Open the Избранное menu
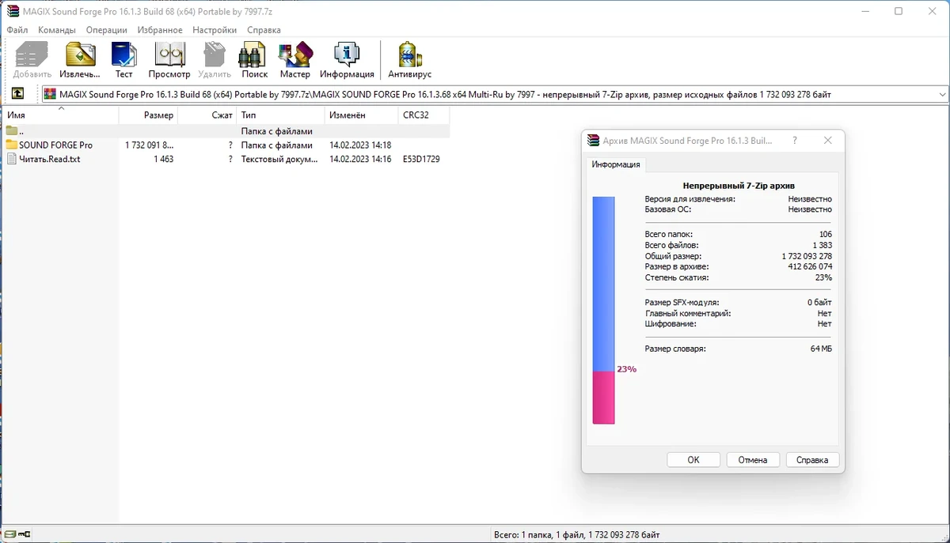Viewport: 950px width, 543px height. pos(160,30)
